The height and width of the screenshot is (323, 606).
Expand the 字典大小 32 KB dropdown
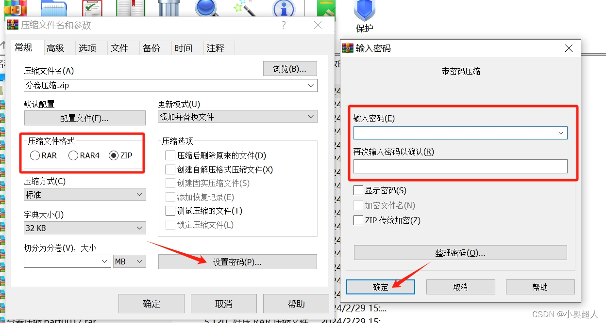click(x=84, y=228)
